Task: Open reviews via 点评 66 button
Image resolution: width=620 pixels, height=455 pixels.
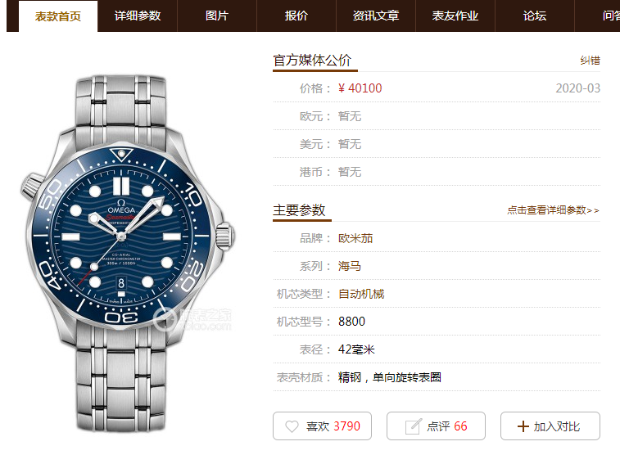Action: (x=436, y=426)
